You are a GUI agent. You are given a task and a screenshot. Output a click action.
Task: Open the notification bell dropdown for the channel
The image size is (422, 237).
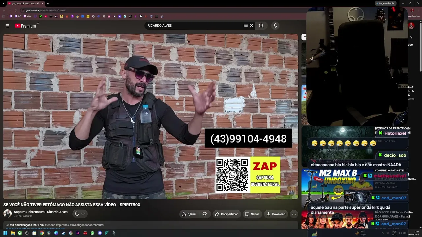tap(79, 214)
